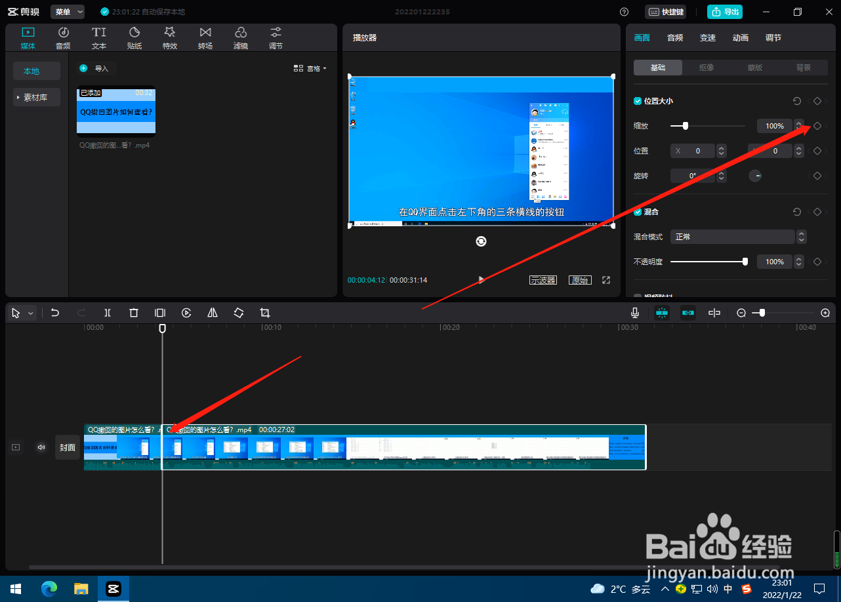Select the 背景 background sub-tab
The height and width of the screenshot is (602, 841).
coord(804,68)
